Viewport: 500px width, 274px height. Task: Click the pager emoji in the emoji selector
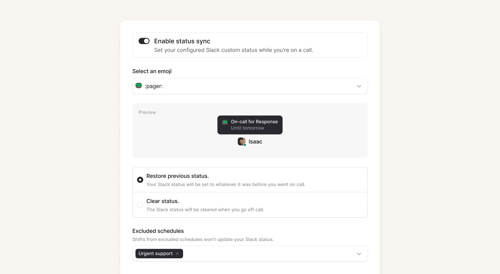(x=138, y=86)
